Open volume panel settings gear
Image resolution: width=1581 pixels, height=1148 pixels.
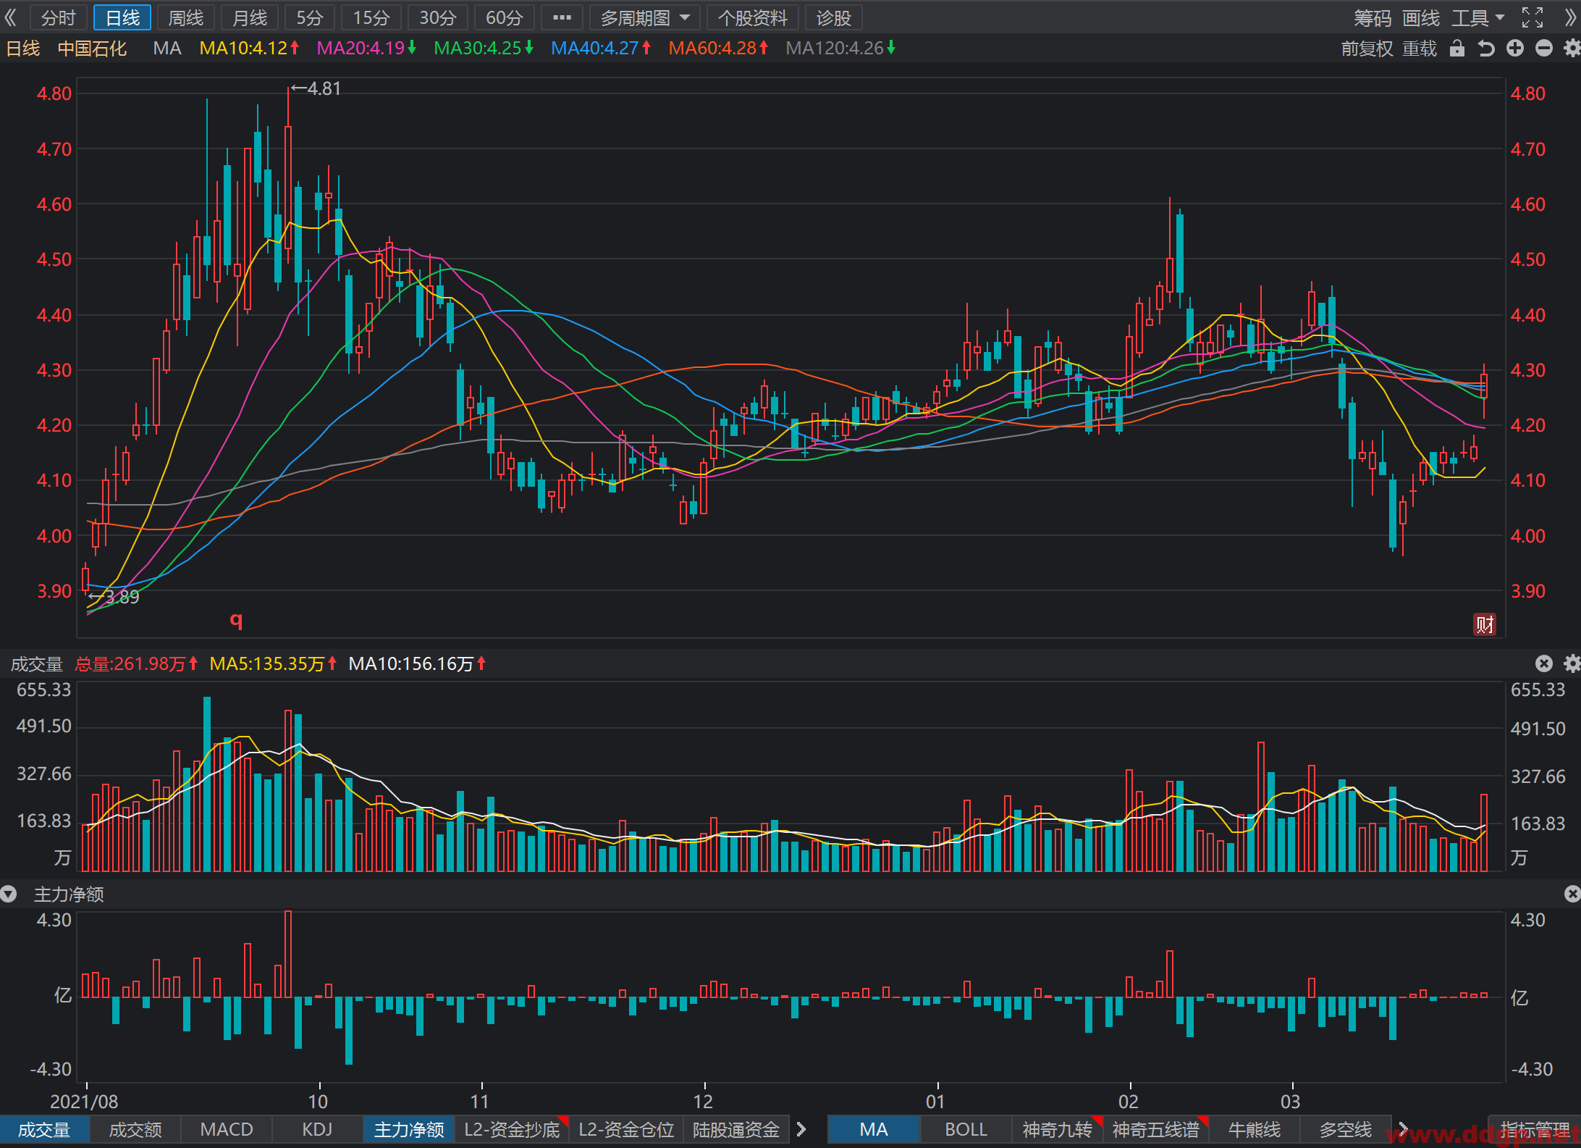(x=1572, y=663)
